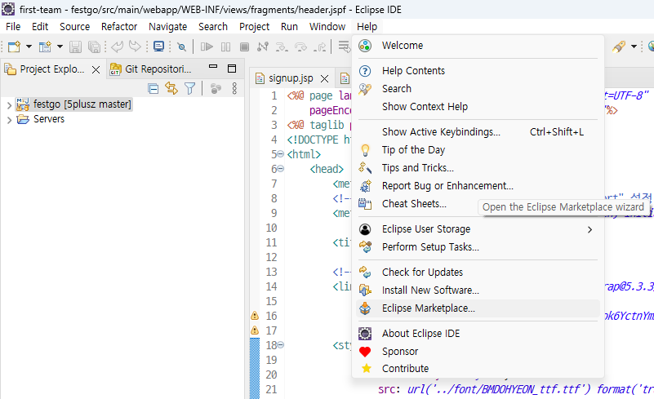Click the Redo arrow toolbar icon
The height and width of the screenshot is (399, 654).
pyautogui.click(x=135, y=47)
